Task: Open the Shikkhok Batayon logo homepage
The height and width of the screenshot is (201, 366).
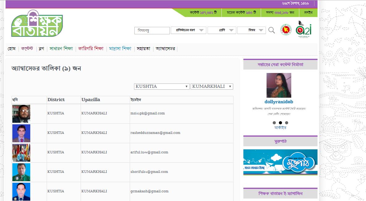Action: pyautogui.click(x=37, y=24)
